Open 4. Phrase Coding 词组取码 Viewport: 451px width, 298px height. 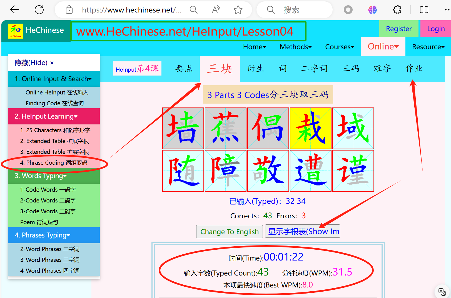coord(54,162)
